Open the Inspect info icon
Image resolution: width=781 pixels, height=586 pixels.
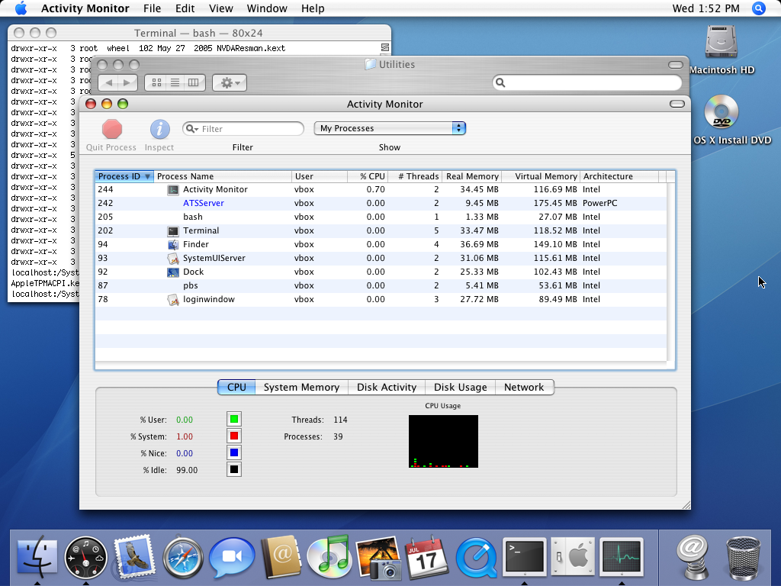coord(160,129)
